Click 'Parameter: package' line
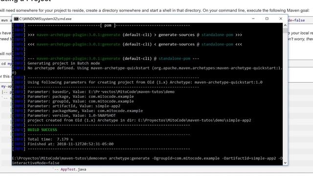The height and width of the screenshot is (176, 313). point(81,97)
